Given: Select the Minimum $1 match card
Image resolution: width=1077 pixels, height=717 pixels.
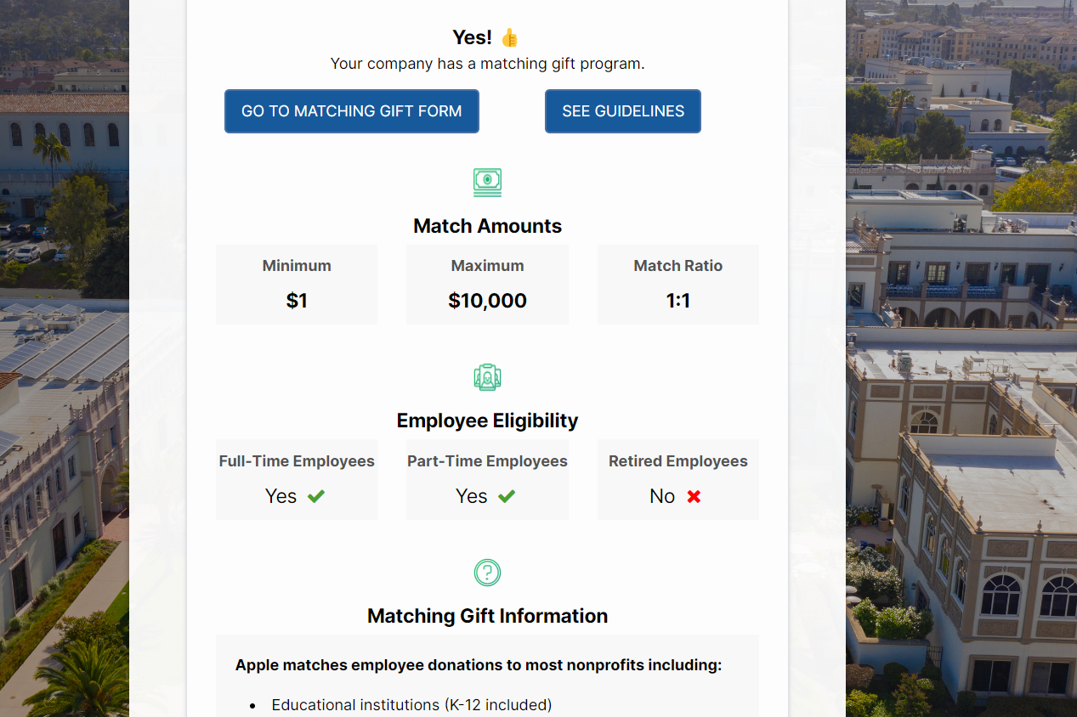Looking at the screenshot, I should 297,285.
